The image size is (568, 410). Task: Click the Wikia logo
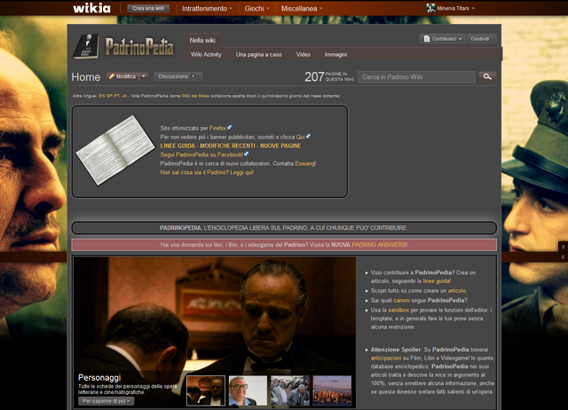[91, 8]
